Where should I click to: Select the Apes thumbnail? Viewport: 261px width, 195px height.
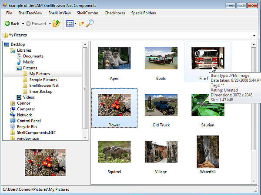coord(114,58)
